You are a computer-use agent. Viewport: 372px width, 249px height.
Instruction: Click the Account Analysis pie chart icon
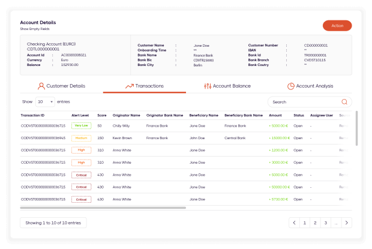(x=291, y=86)
